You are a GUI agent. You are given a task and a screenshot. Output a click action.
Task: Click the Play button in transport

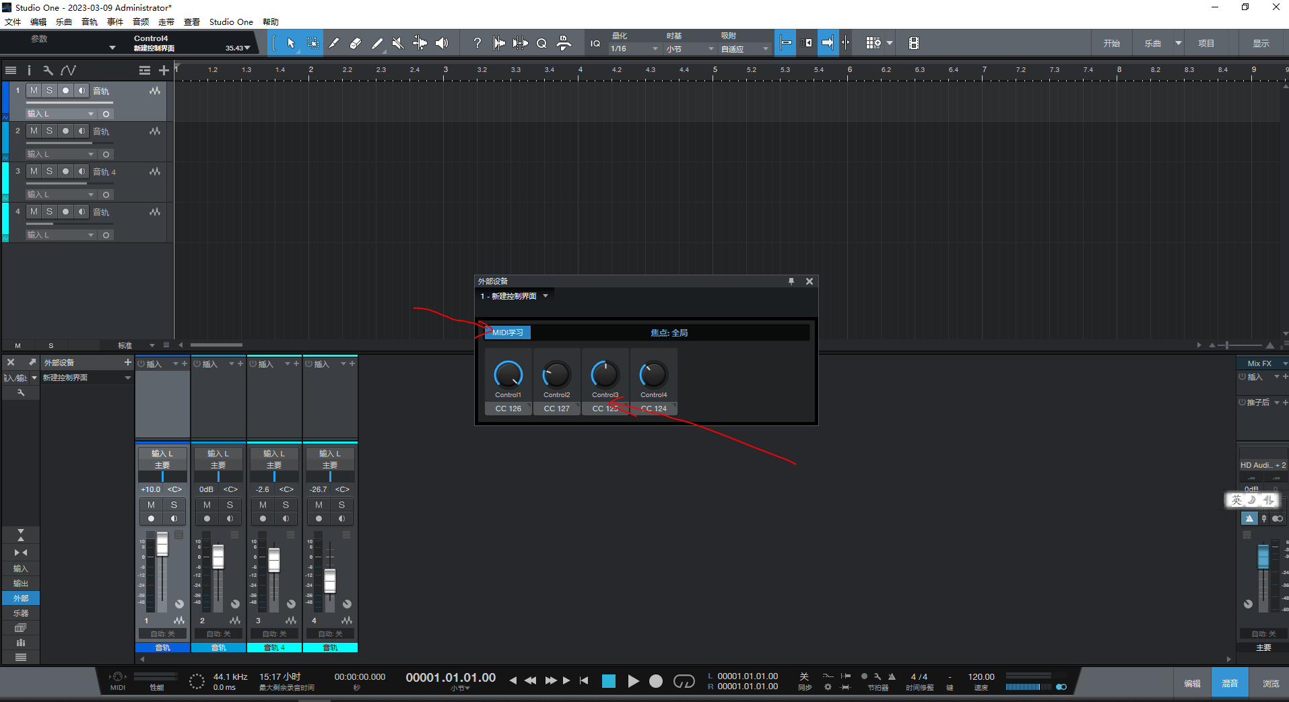click(633, 681)
